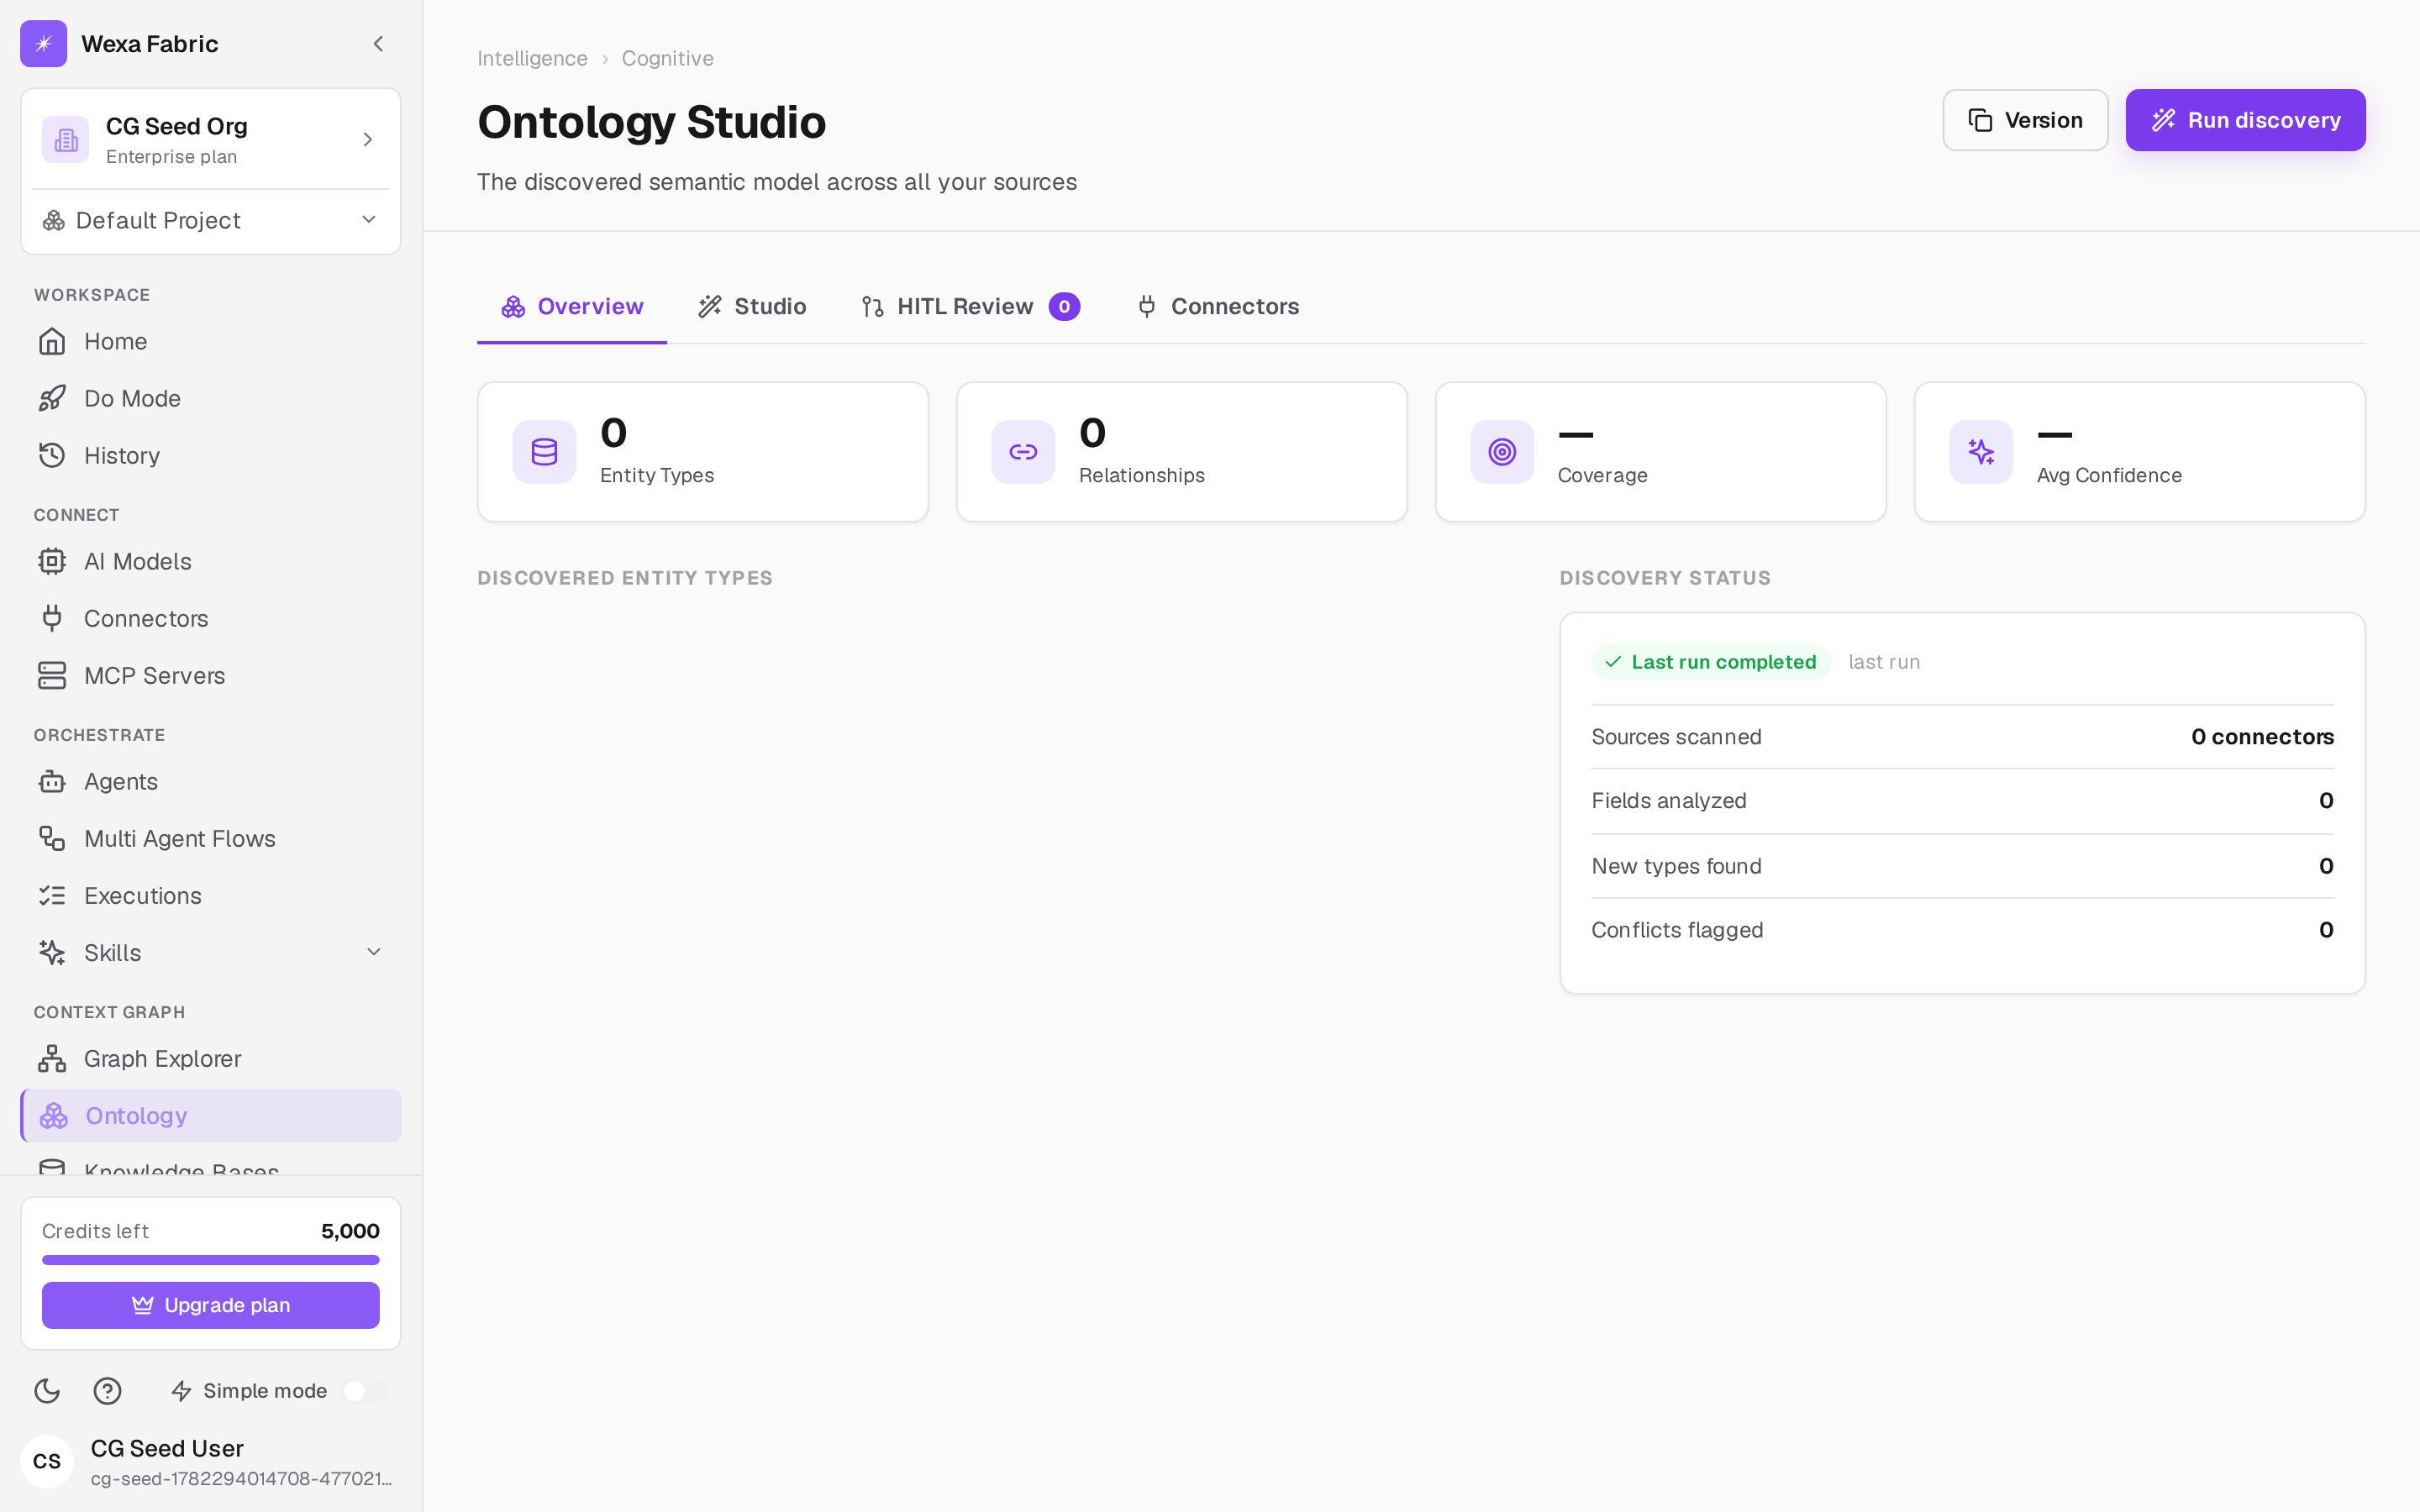Click the AI Models chip icon

[52, 562]
